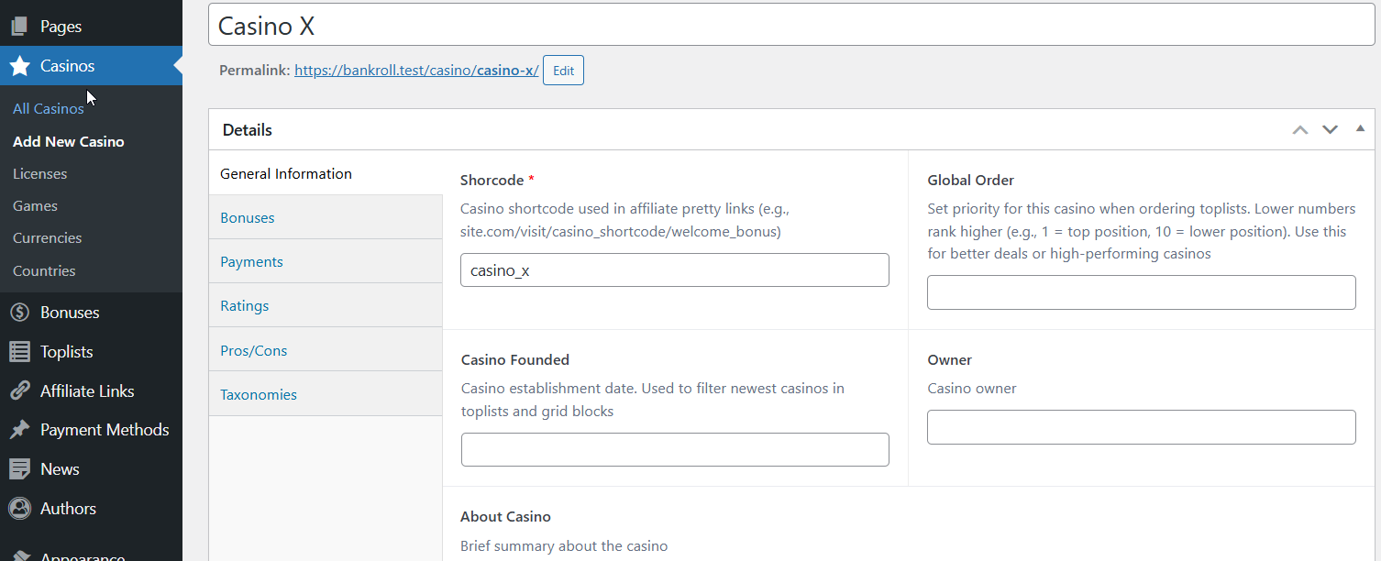Click the Edit permalink button
This screenshot has height=561, width=1381.
point(562,70)
